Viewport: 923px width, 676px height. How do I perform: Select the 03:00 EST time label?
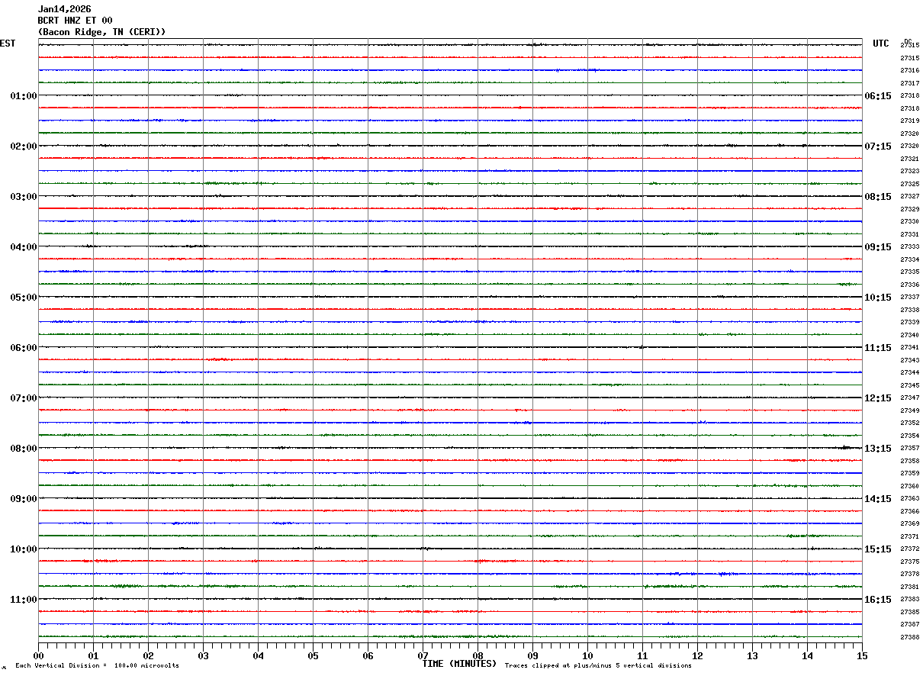(24, 197)
